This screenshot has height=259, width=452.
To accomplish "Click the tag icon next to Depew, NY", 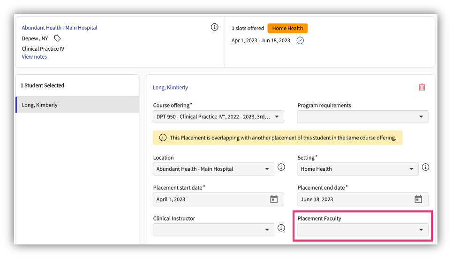I will (x=57, y=38).
